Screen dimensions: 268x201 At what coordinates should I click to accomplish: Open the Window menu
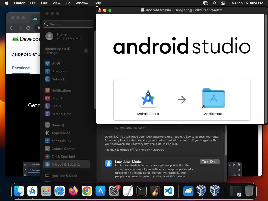tap(82, 3)
